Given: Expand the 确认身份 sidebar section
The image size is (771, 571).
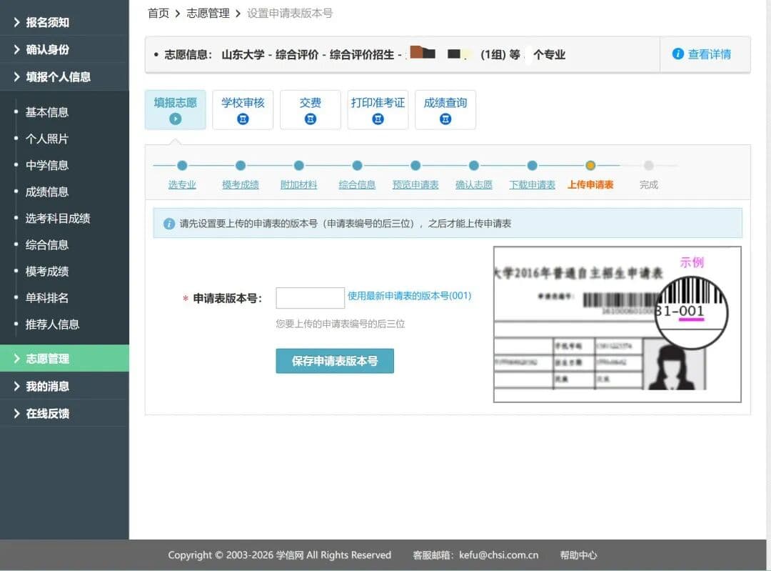Looking at the screenshot, I should (64, 49).
